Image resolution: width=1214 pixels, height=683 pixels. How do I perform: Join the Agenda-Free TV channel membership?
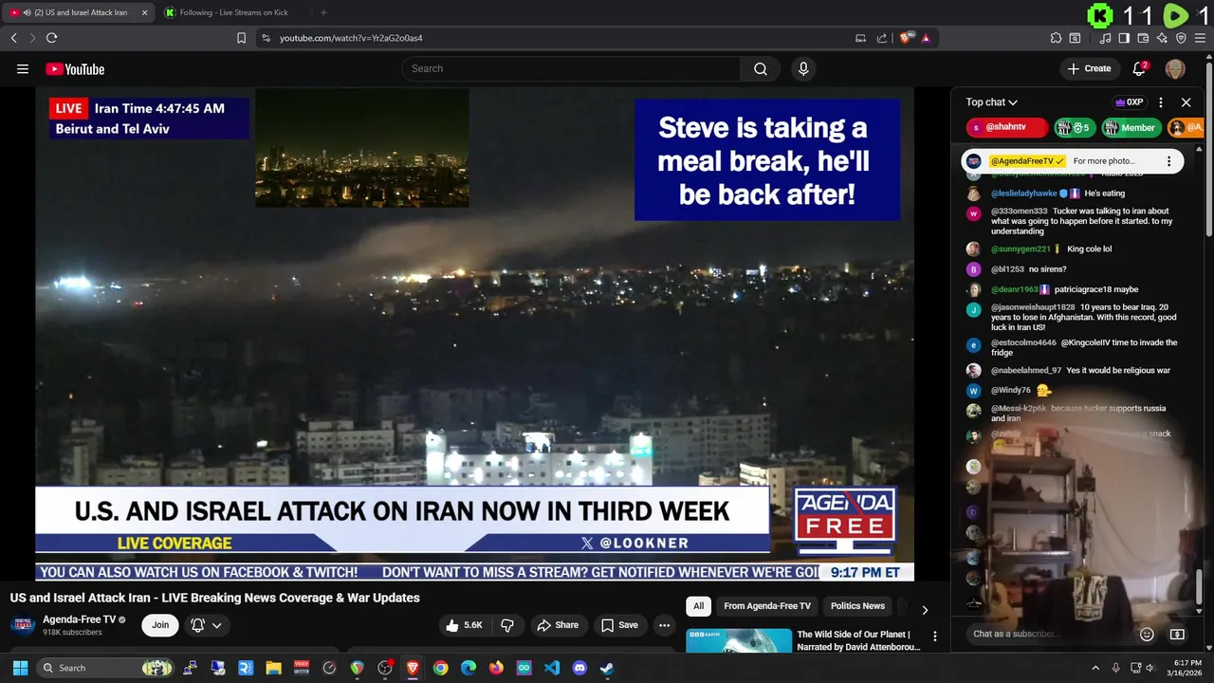click(x=160, y=625)
